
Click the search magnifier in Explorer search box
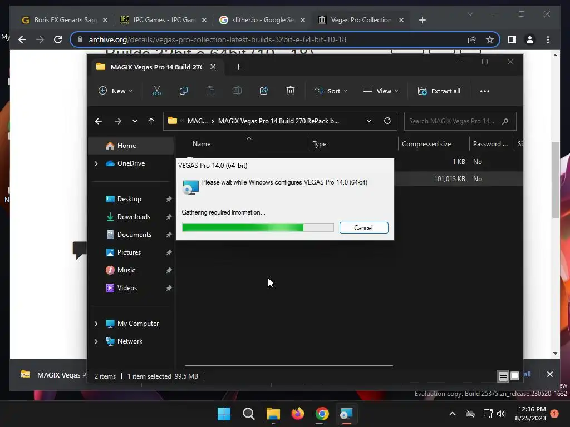point(505,121)
